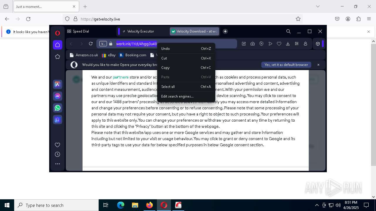Show hidden tray icons chevron
The image size is (376, 211).
317,205
